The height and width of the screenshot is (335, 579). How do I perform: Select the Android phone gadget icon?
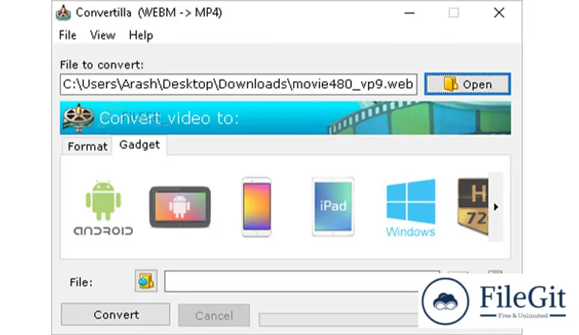point(103,208)
